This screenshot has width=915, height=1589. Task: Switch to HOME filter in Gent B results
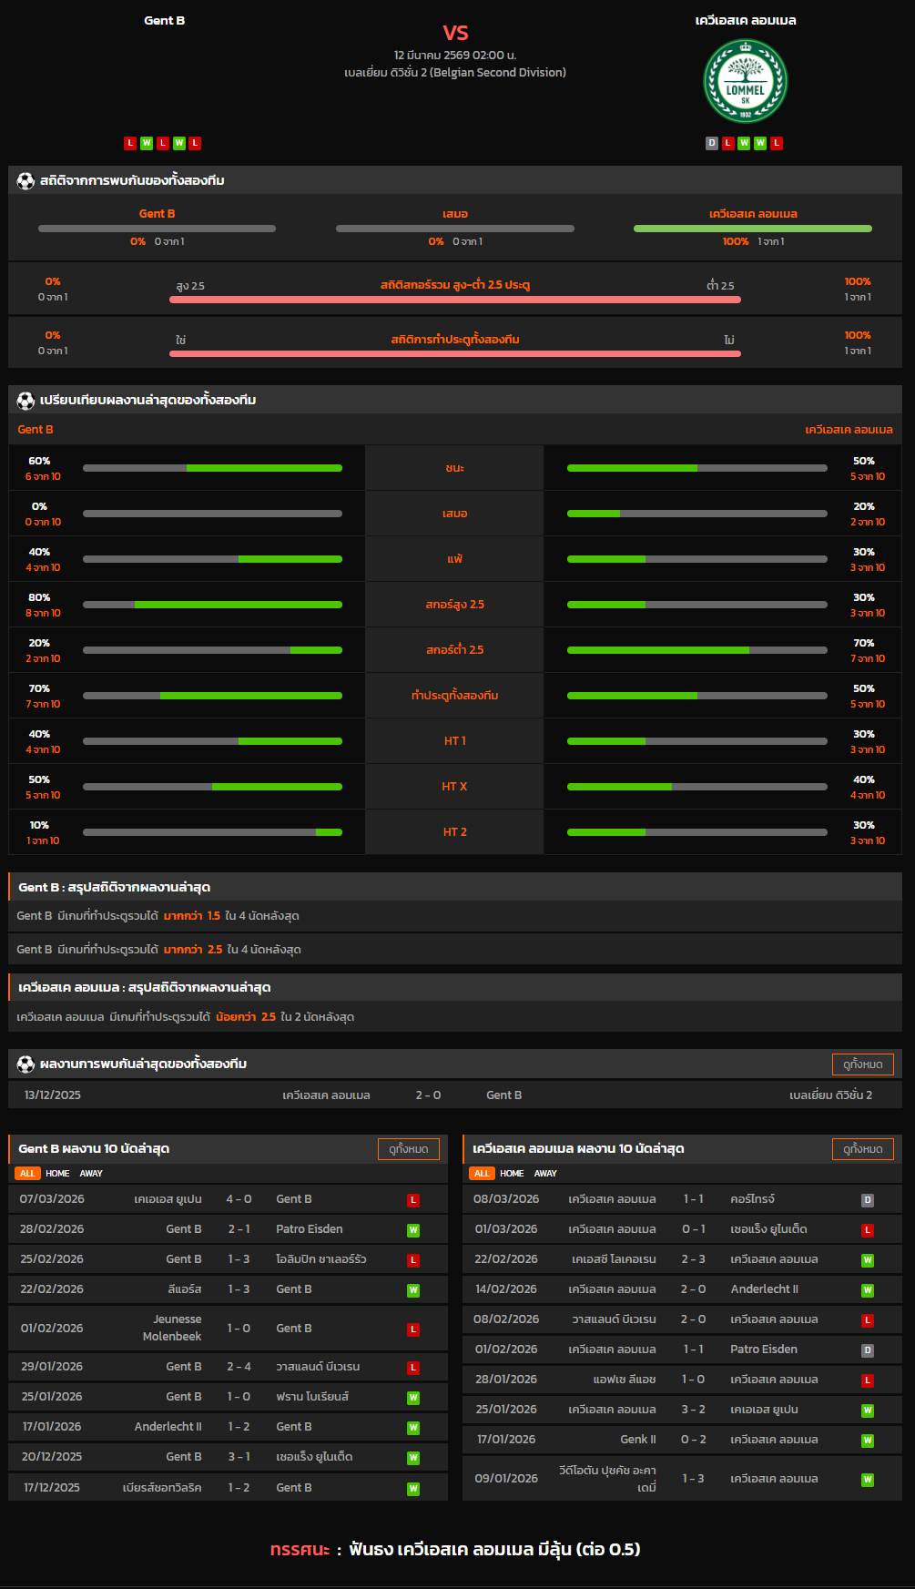pos(57,1174)
